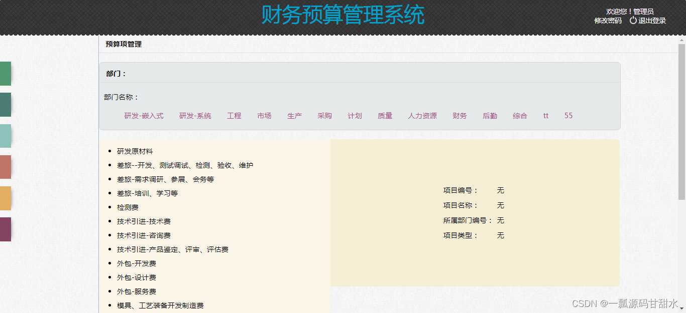686x313 pixels.
Task: Open the purple sidebar tab
Action: pos(6,229)
